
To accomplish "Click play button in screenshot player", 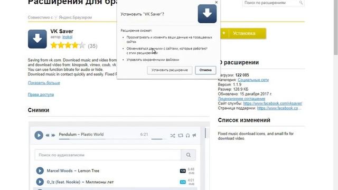I will (39, 135).
